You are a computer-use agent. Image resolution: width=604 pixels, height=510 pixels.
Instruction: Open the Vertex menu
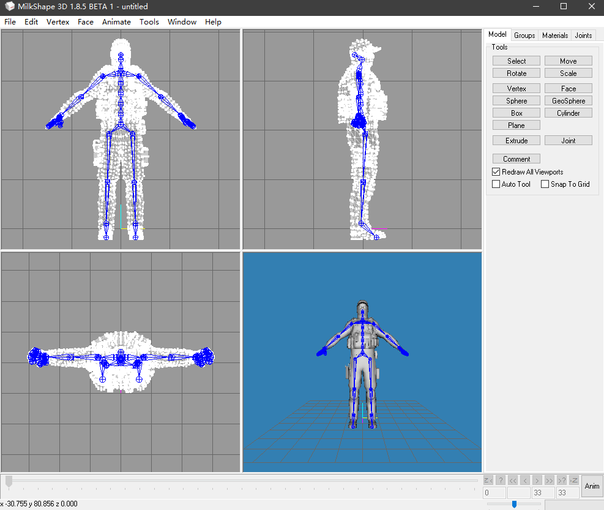point(58,22)
